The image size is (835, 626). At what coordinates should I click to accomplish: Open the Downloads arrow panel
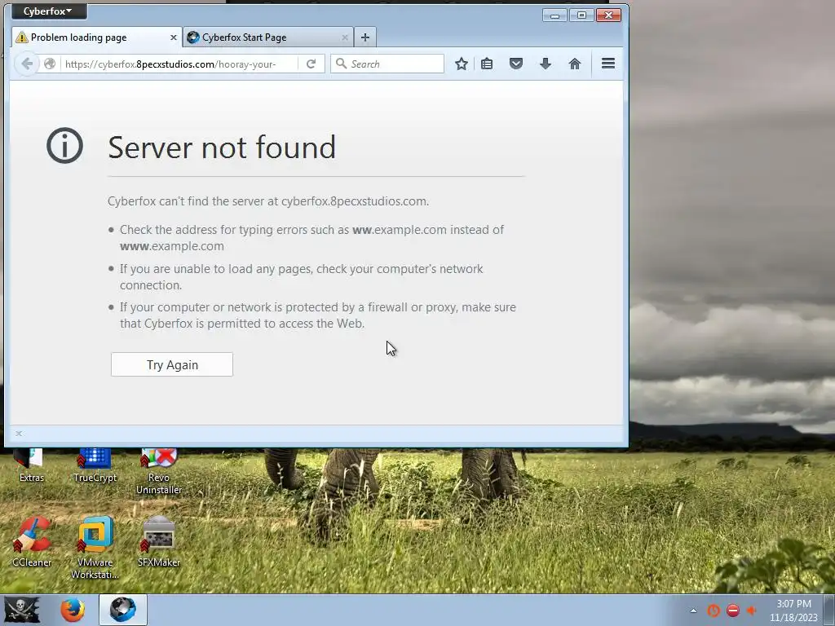546,64
